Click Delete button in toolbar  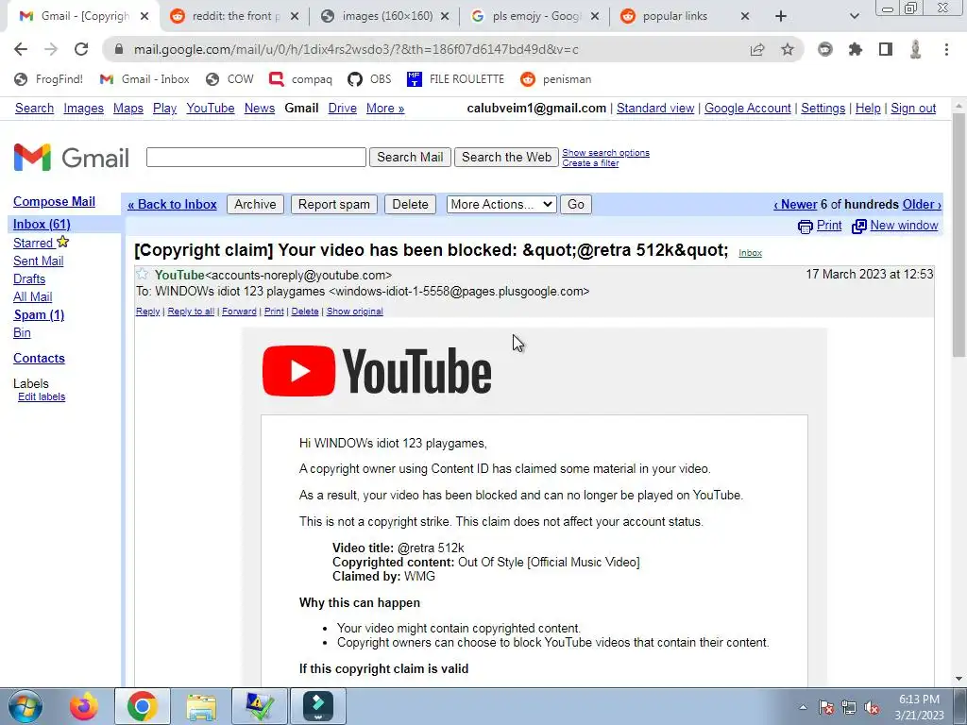[x=410, y=204]
